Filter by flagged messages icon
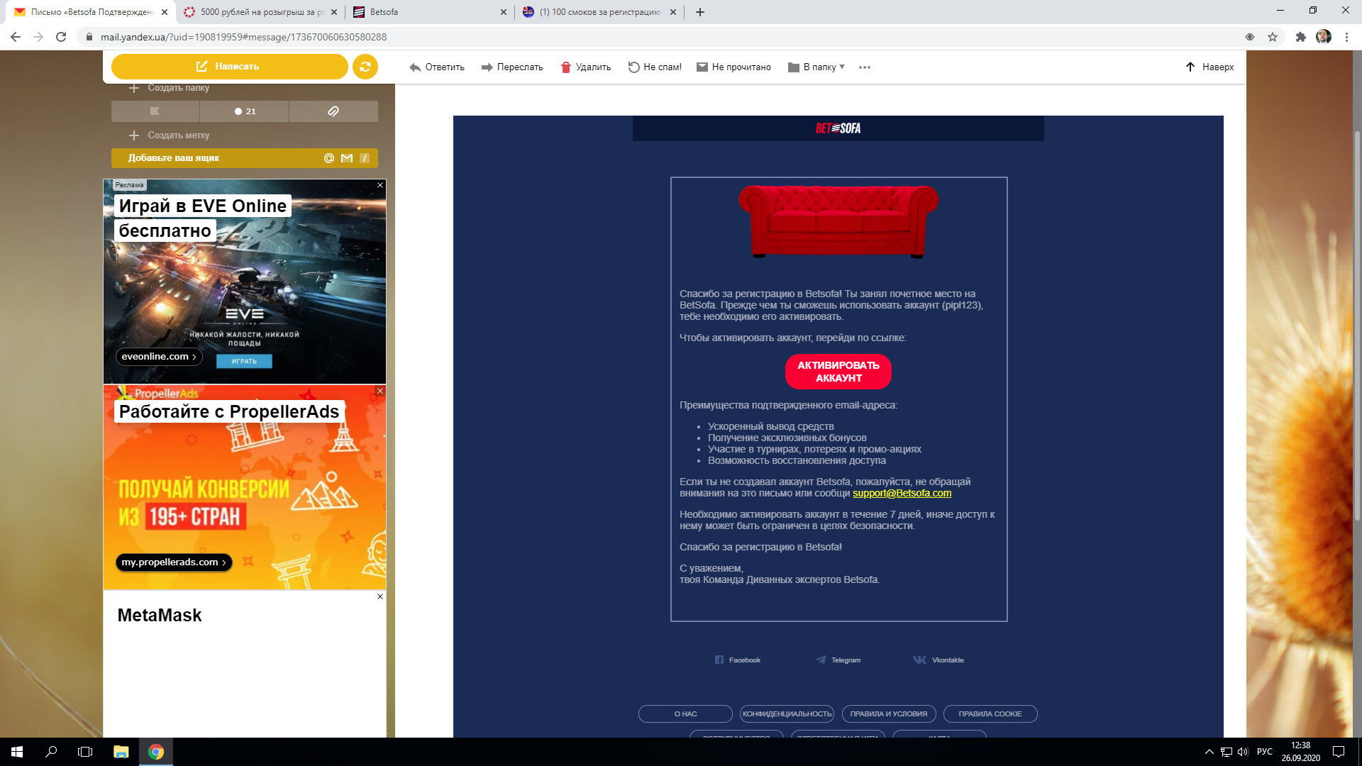The width and height of the screenshot is (1362, 766). click(155, 111)
